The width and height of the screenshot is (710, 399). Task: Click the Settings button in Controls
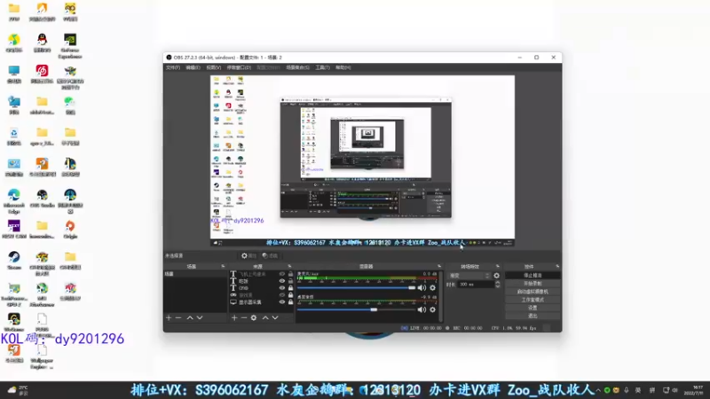532,308
